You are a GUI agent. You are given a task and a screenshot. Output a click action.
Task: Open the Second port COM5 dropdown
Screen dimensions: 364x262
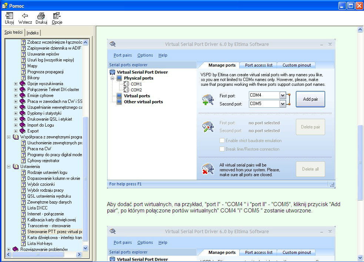tap(283, 104)
